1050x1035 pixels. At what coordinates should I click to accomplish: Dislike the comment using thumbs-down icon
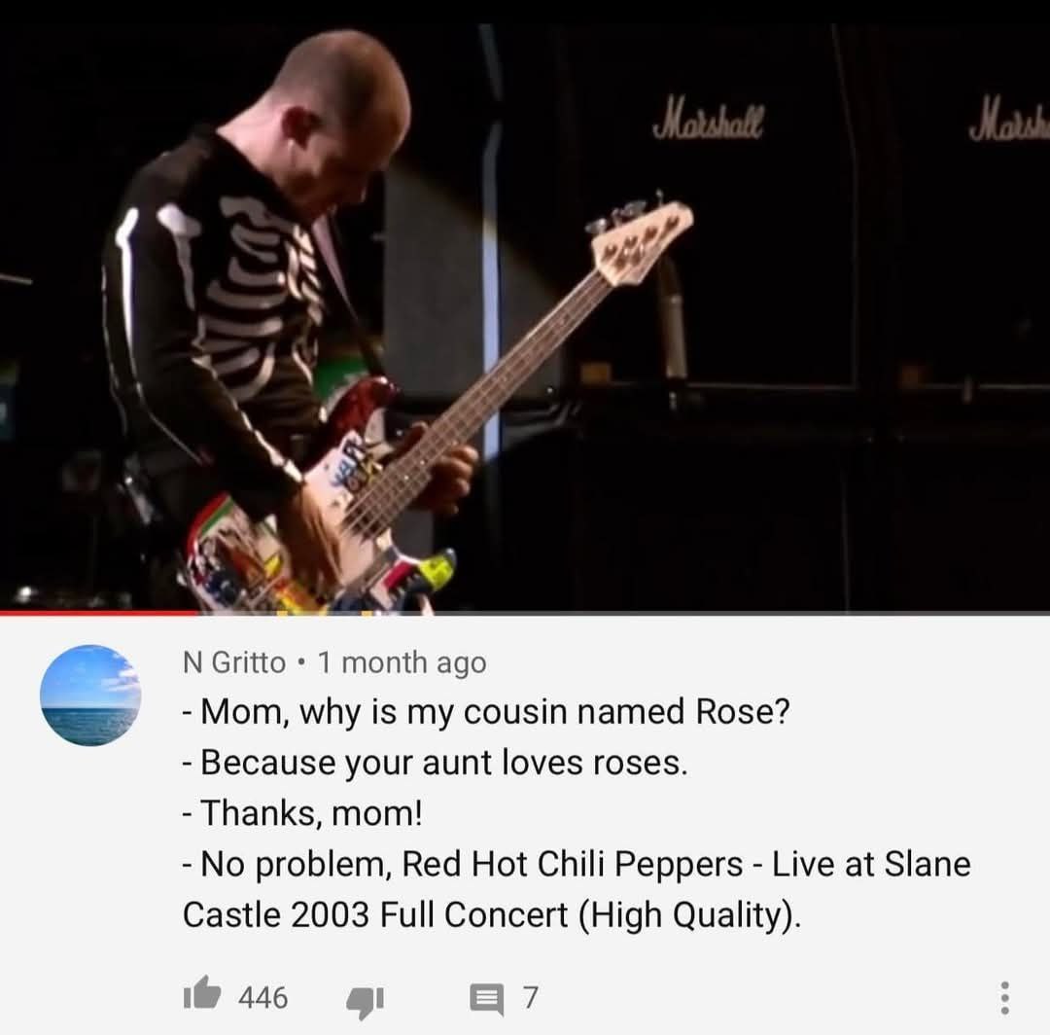[365, 1002]
